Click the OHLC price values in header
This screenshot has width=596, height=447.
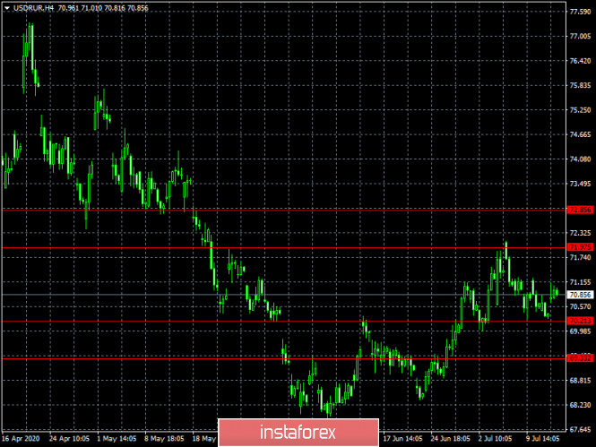point(93,8)
